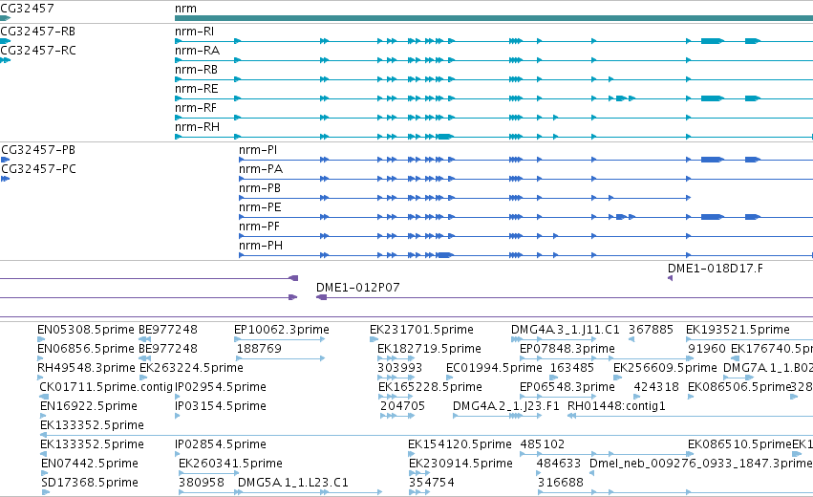Open the EK182719.5prime label
813x497 pixels.
[429, 349]
